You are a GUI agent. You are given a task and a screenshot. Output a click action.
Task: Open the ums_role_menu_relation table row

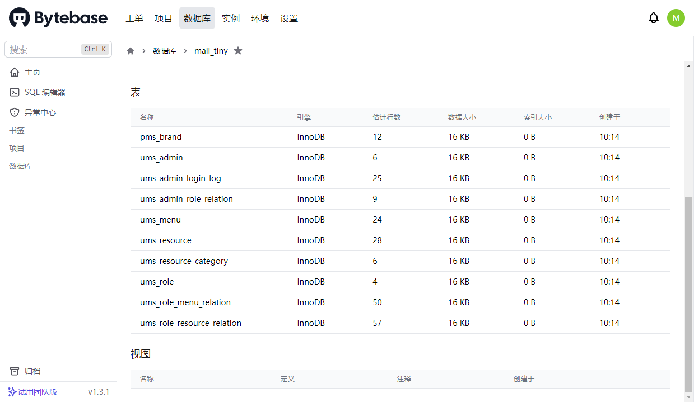[x=185, y=302]
